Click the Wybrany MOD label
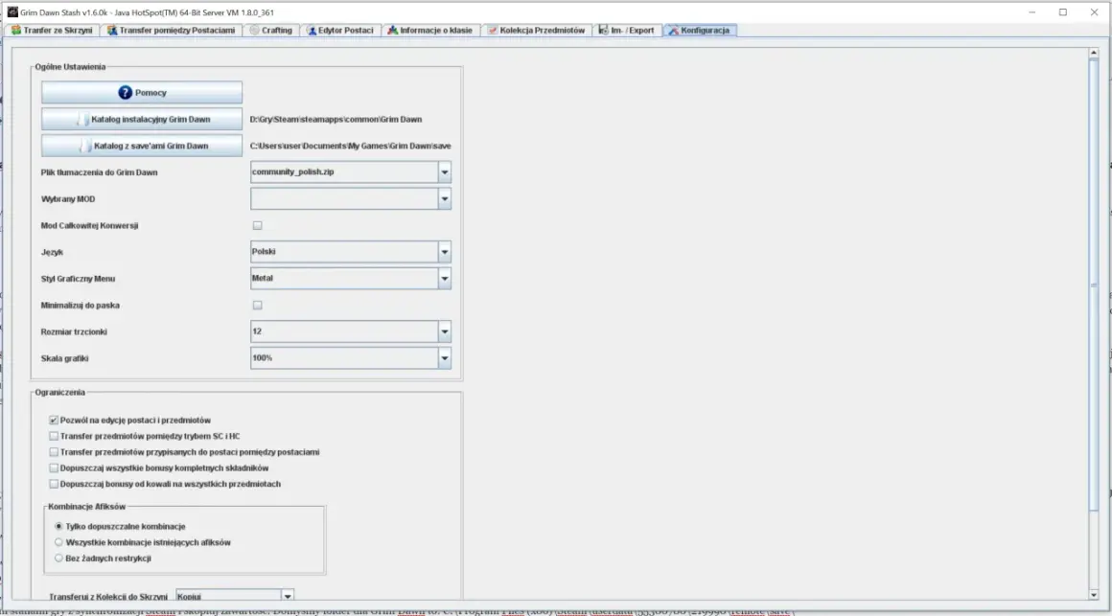 [67, 199]
